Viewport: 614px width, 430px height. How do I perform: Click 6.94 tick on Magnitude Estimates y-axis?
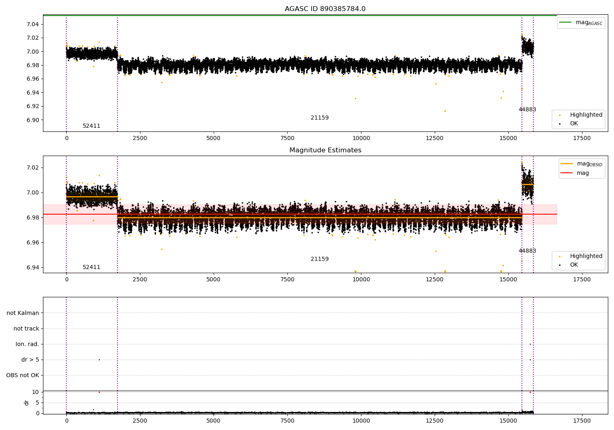[32, 268]
